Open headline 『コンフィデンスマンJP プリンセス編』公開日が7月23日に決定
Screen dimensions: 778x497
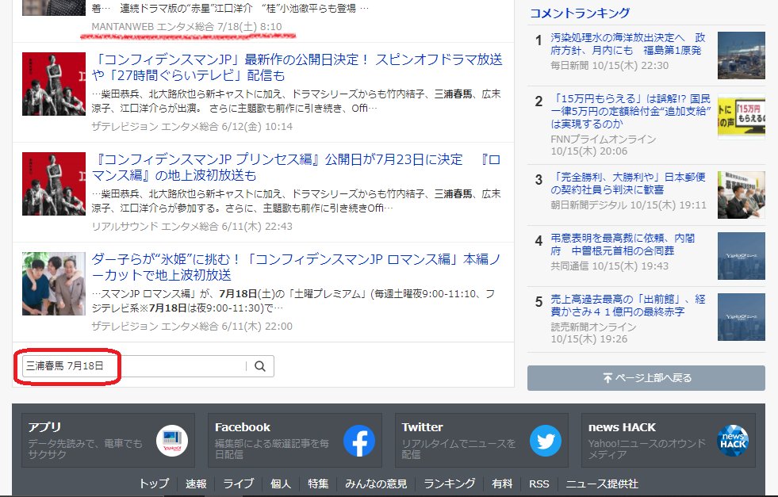(297, 167)
